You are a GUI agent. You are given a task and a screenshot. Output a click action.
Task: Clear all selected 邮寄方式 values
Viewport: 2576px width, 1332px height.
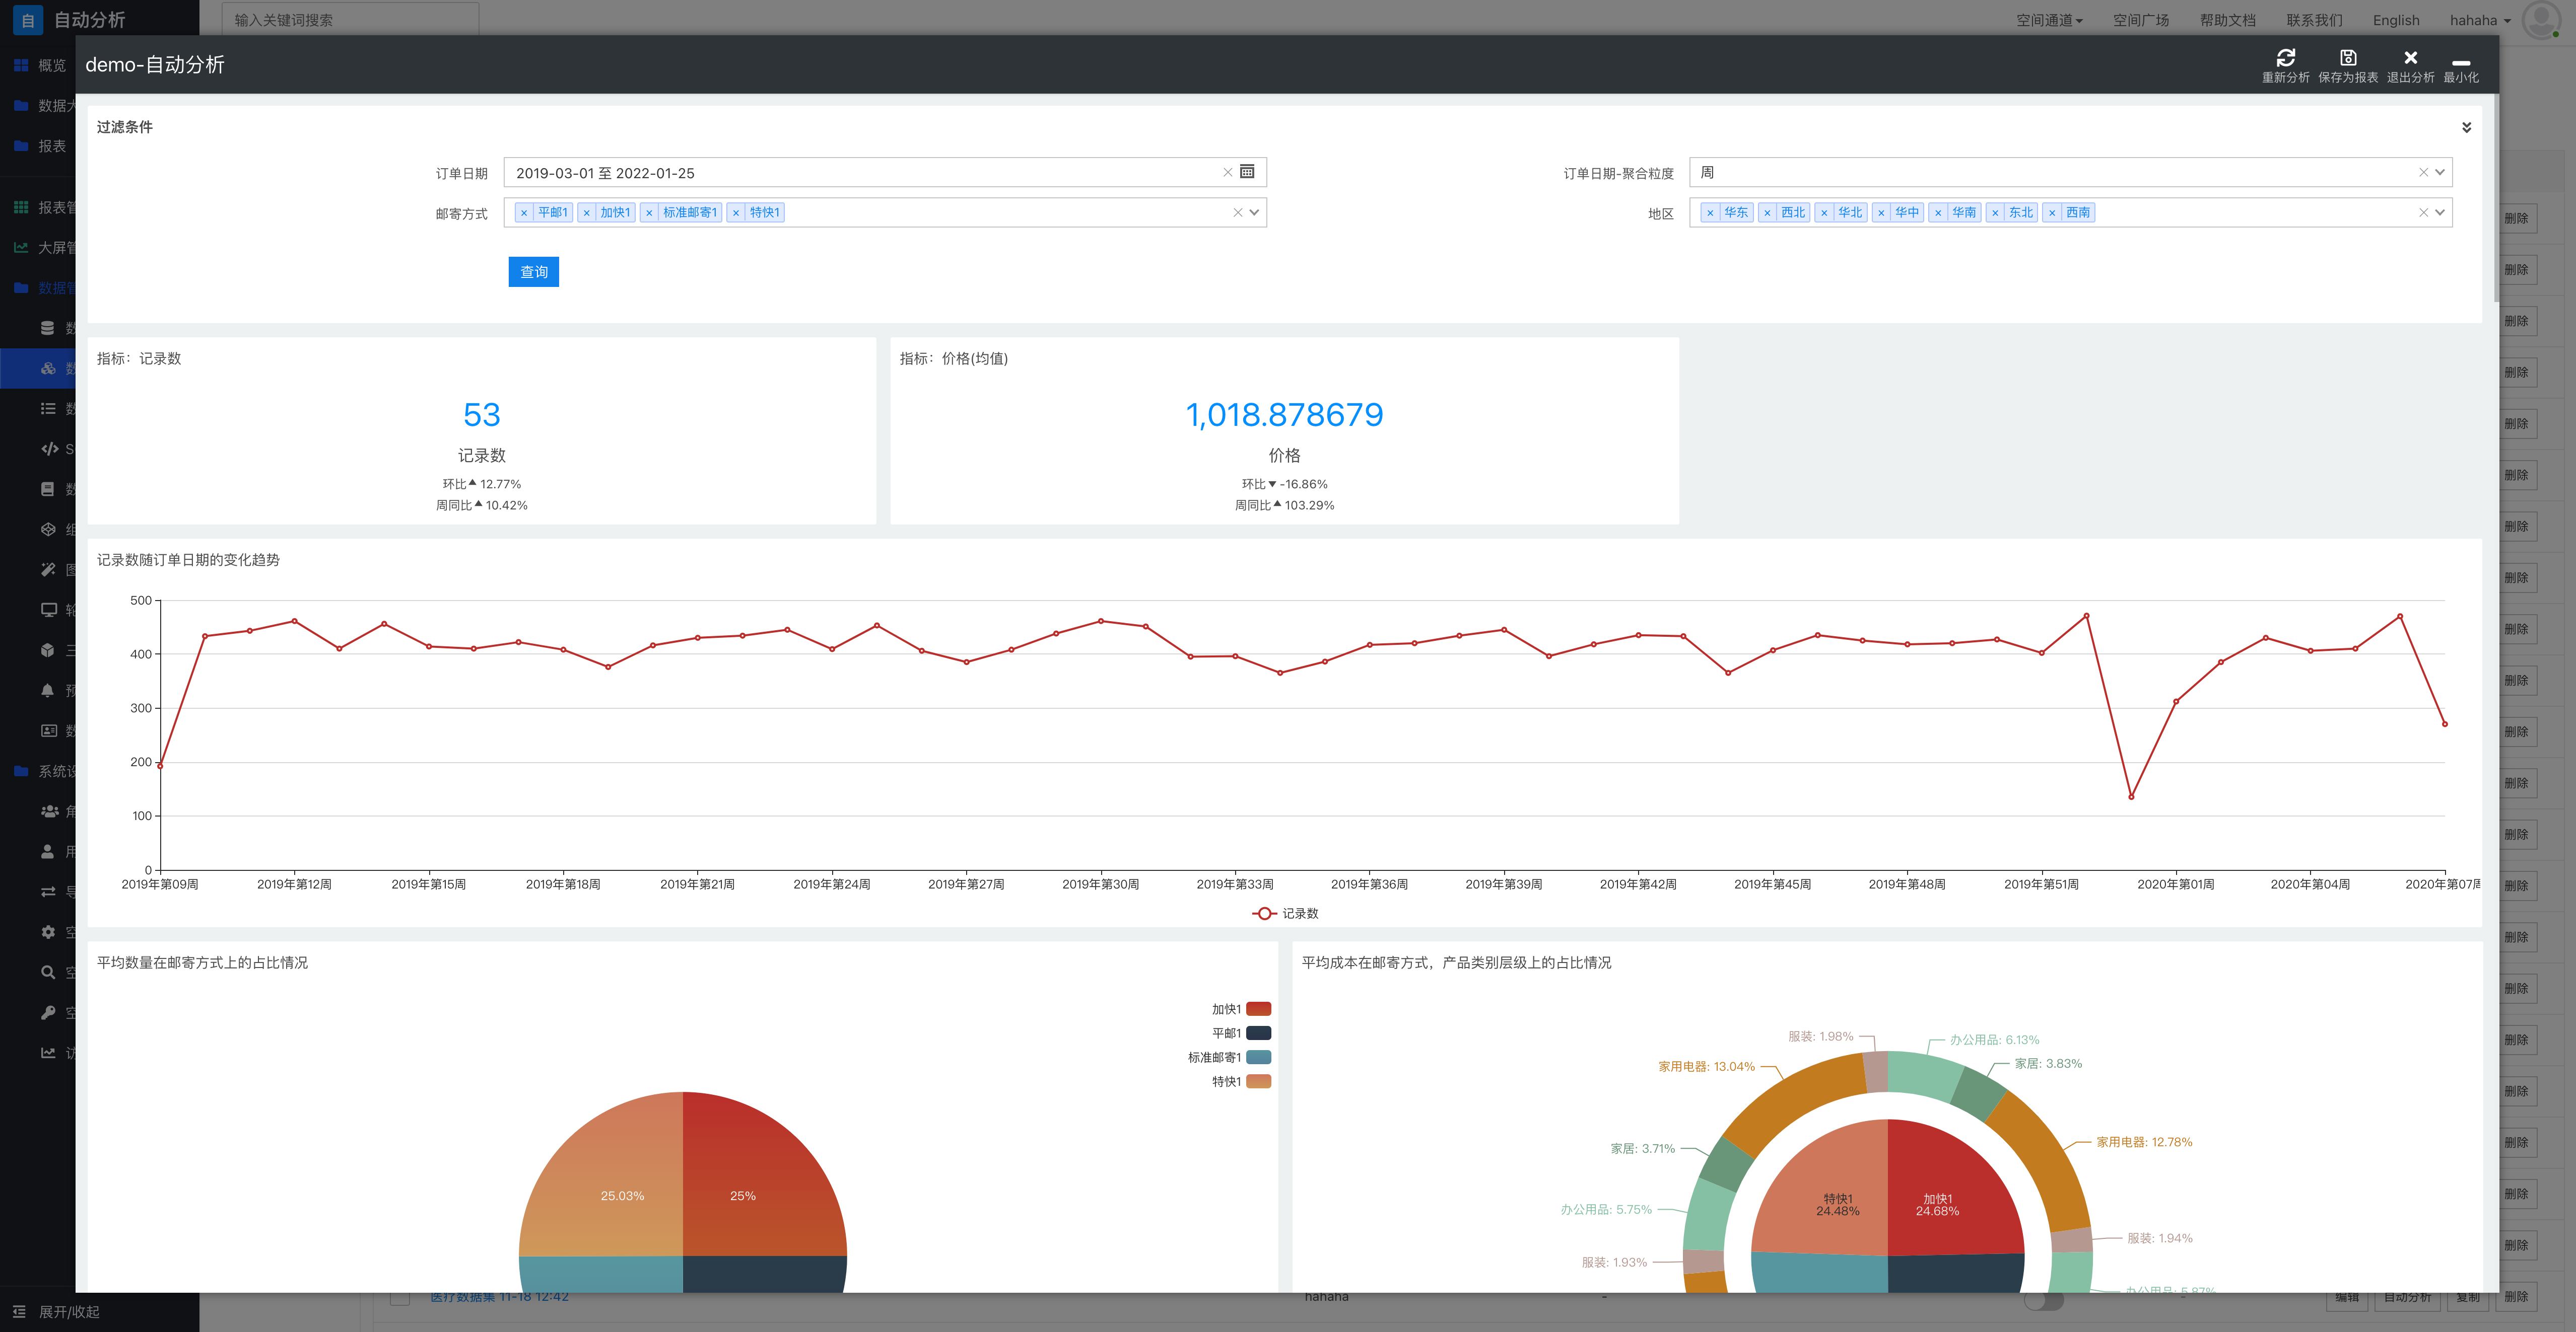point(1237,212)
